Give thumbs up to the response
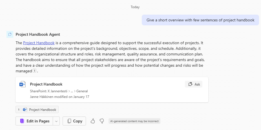The height and width of the screenshot is (130, 261). tap(93, 121)
